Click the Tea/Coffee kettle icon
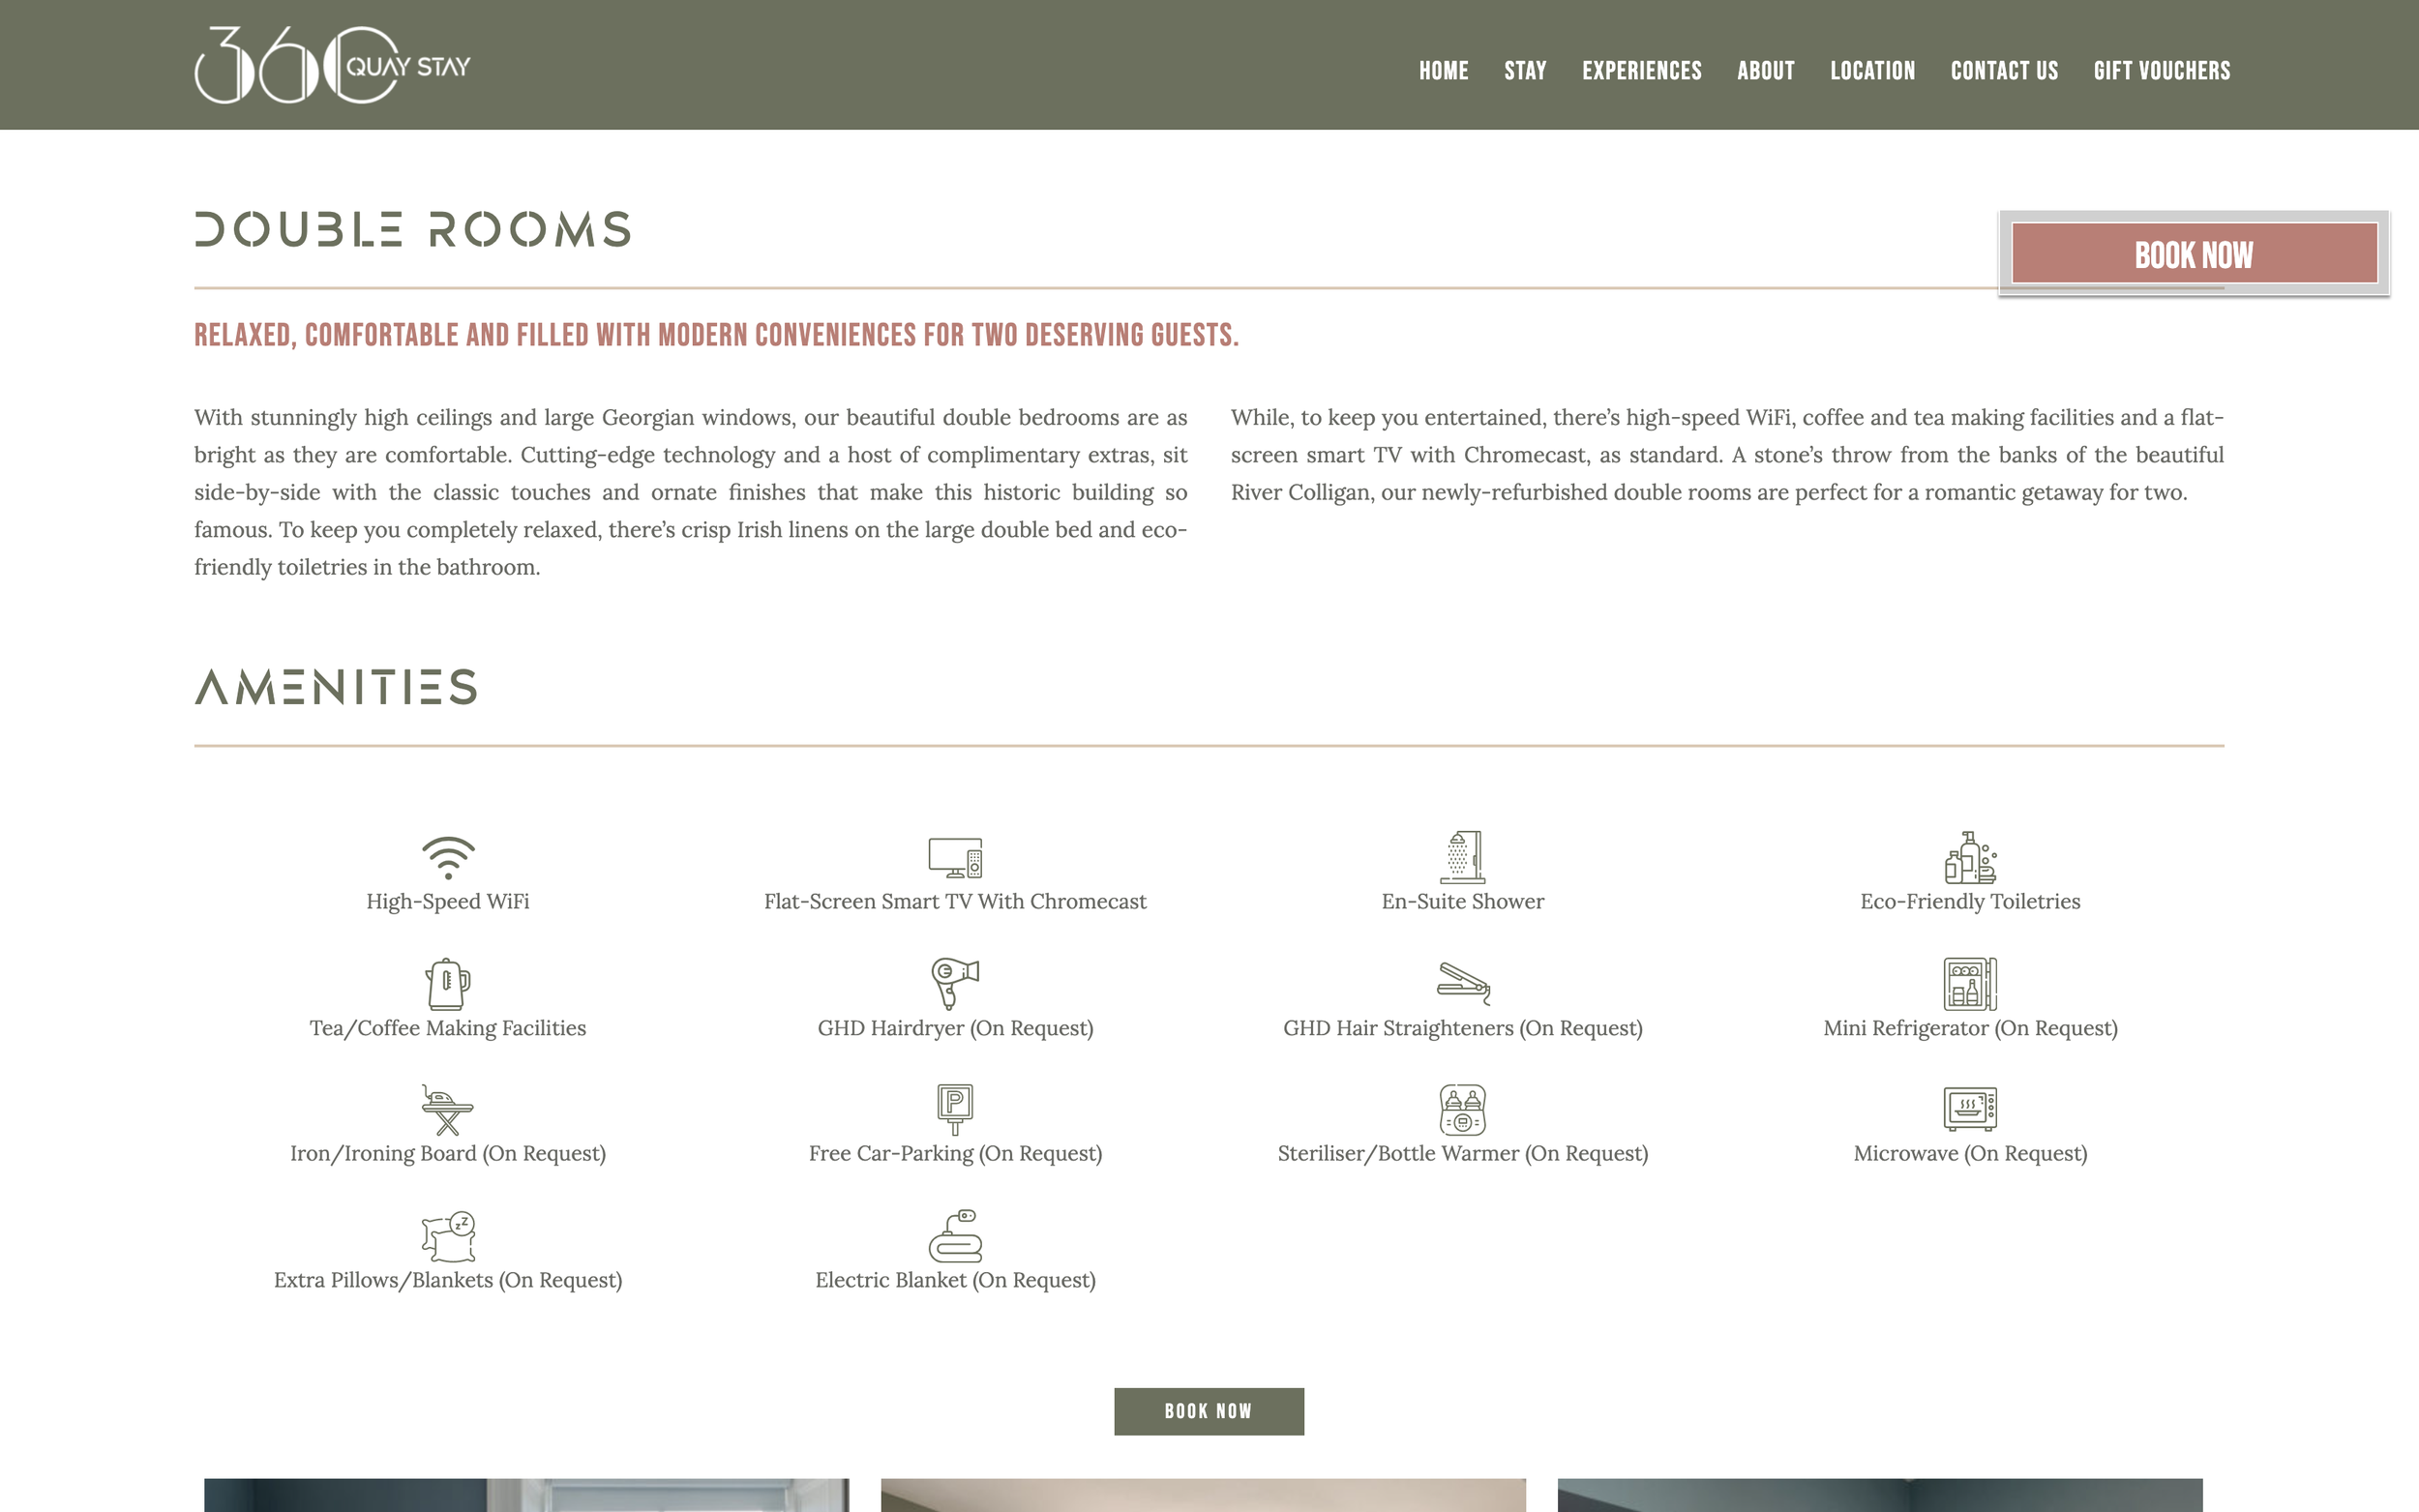Screen dimensions: 2419x1512 [448, 984]
